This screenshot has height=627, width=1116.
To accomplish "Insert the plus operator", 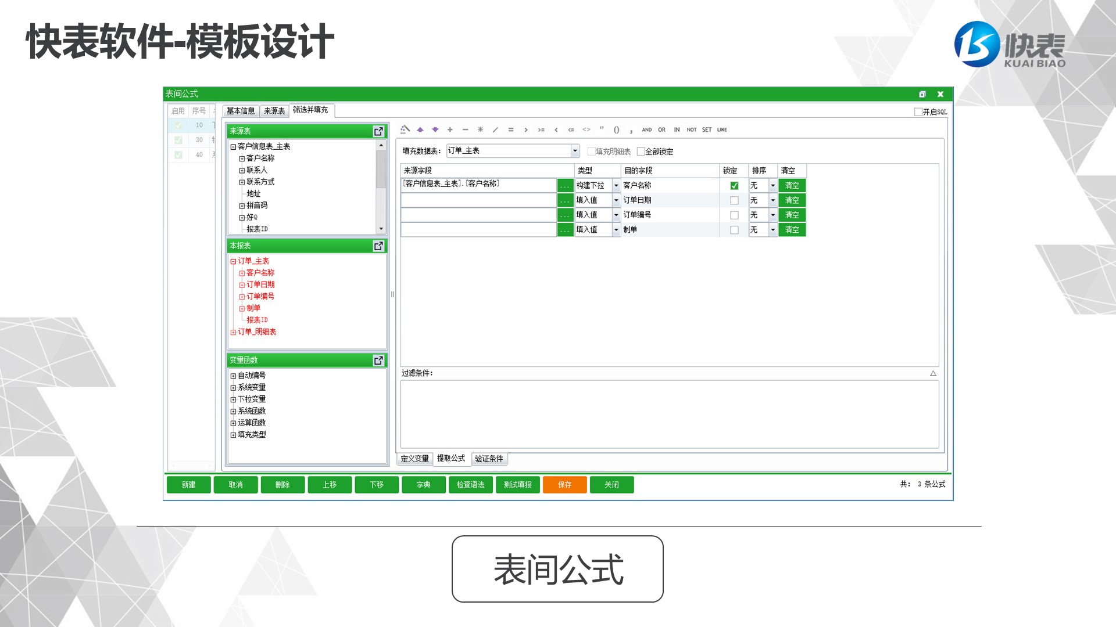I will pos(450,129).
